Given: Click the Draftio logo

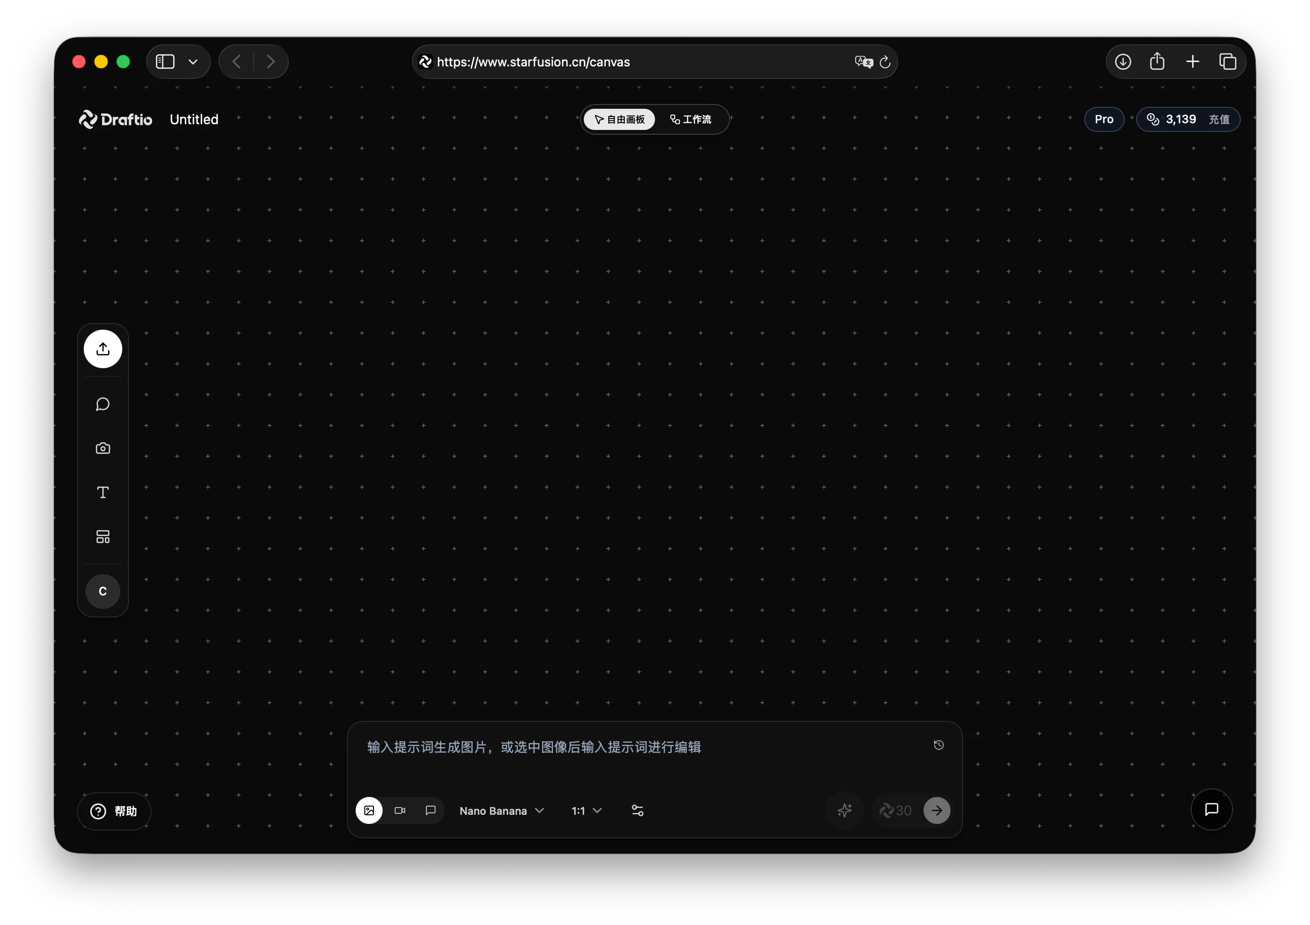Looking at the screenshot, I should (x=116, y=119).
